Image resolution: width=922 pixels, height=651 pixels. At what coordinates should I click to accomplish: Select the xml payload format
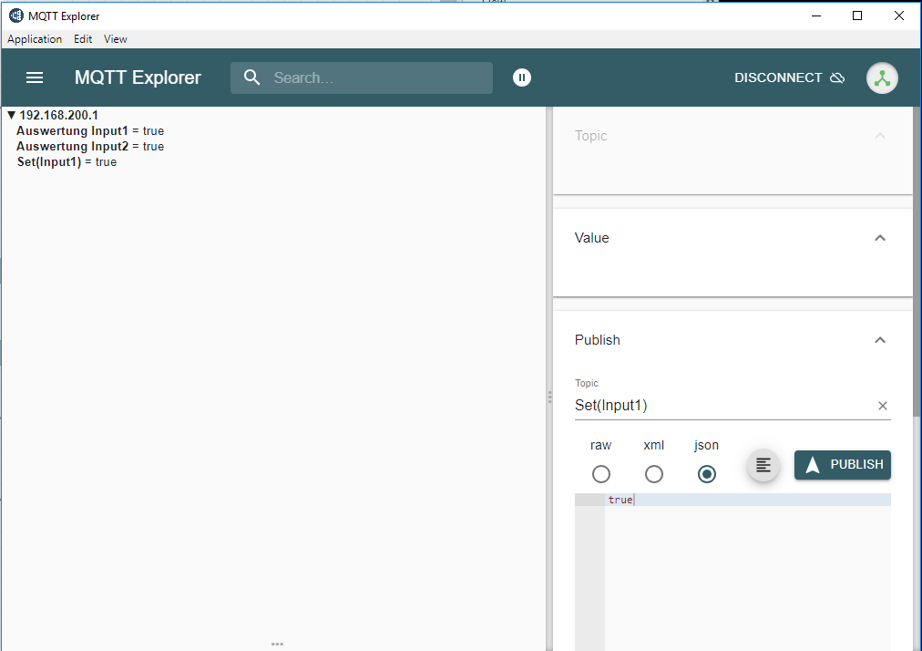coord(653,474)
